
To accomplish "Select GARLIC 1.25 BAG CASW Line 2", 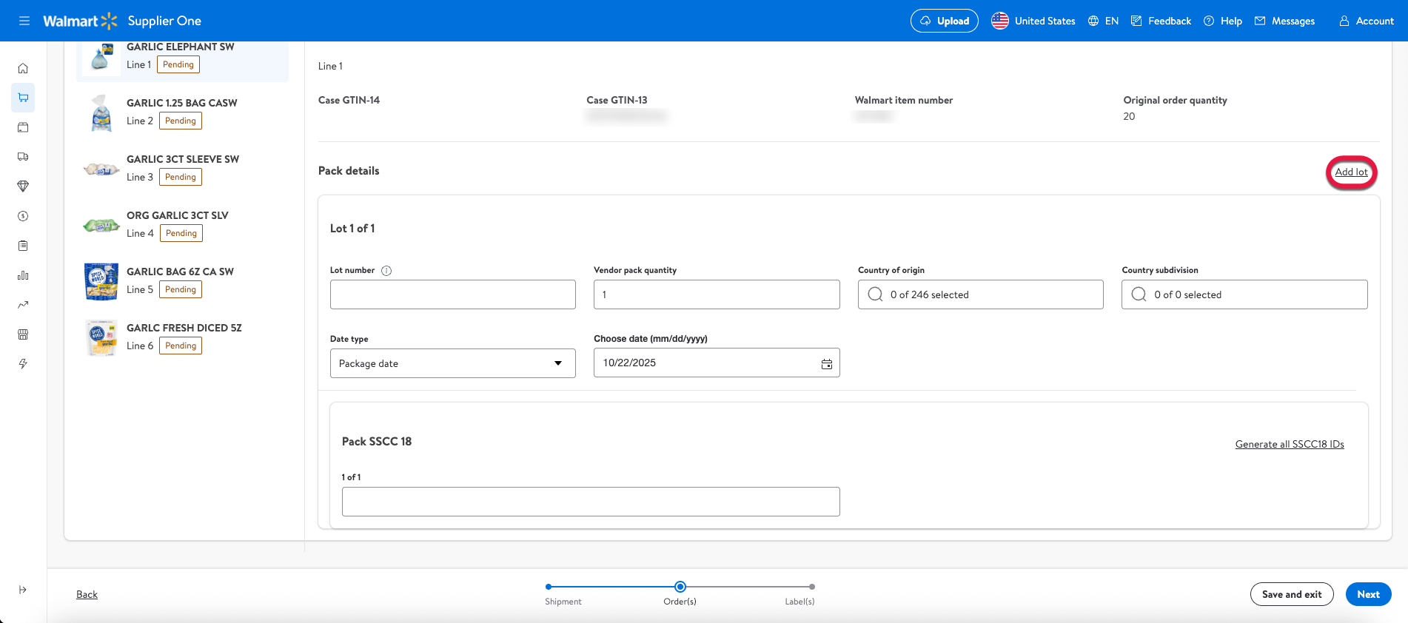I will pyautogui.click(x=181, y=112).
